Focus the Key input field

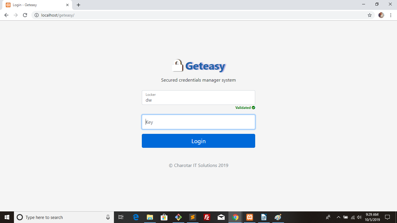click(x=199, y=122)
